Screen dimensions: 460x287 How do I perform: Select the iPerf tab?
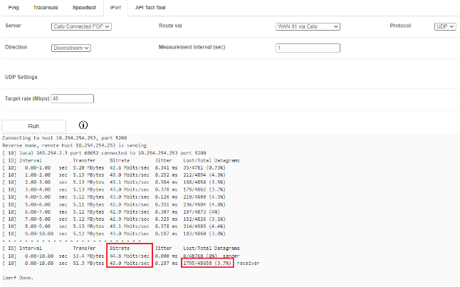click(116, 6)
